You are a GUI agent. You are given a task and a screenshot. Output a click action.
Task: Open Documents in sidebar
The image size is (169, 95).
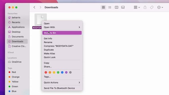tap(17, 37)
